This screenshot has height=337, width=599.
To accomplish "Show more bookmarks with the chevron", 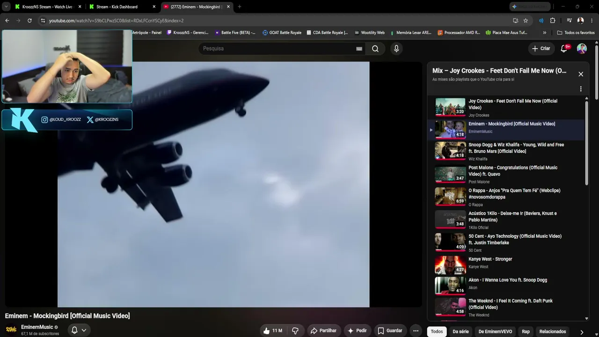I will pos(544,33).
